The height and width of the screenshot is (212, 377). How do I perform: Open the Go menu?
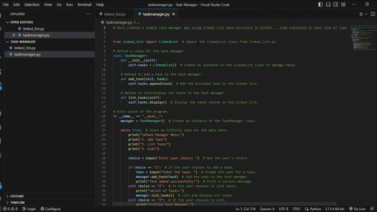(x=59, y=5)
